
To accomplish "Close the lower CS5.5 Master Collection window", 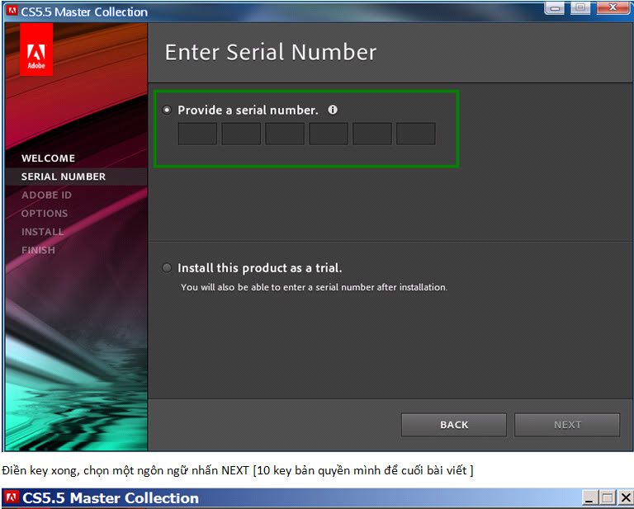I will [626, 497].
